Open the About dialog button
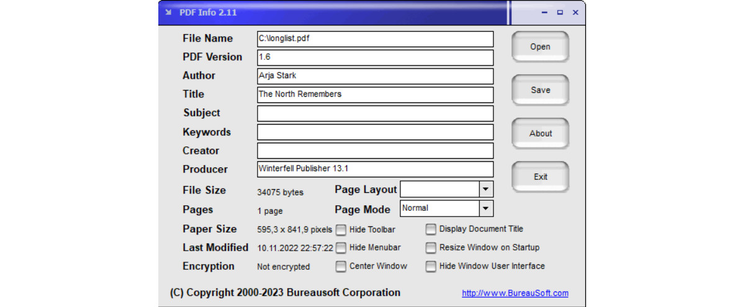745x307 pixels. click(540, 133)
